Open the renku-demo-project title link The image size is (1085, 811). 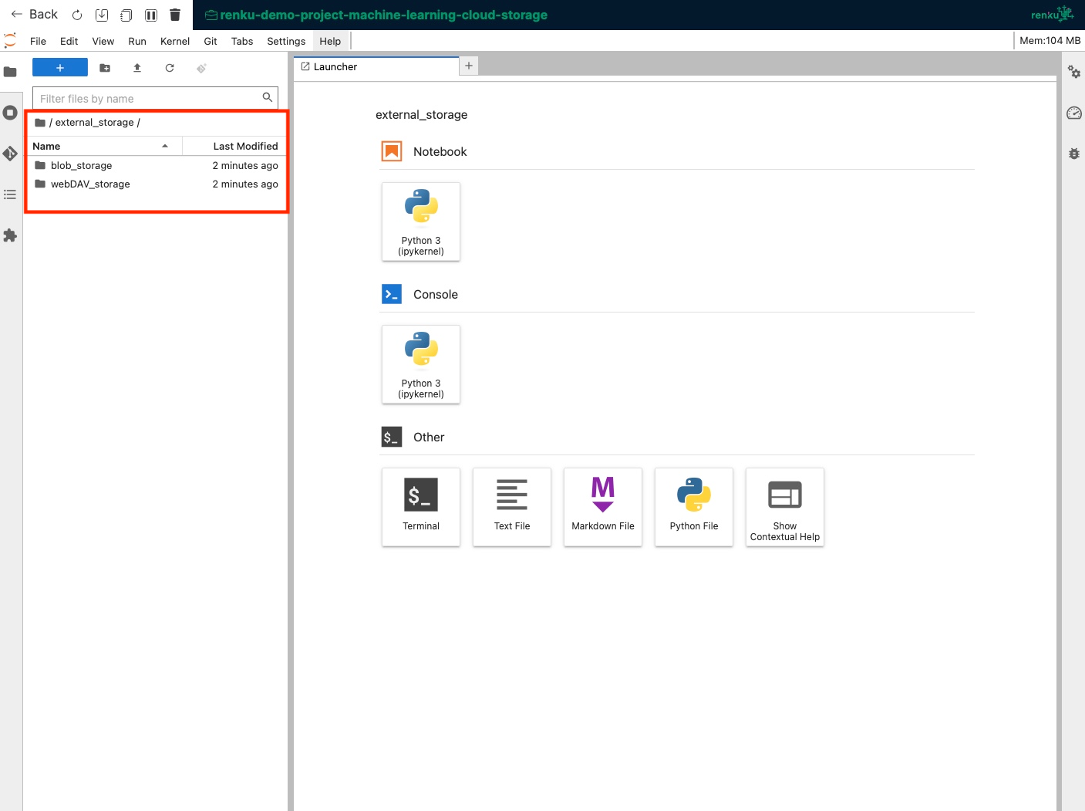376,15
